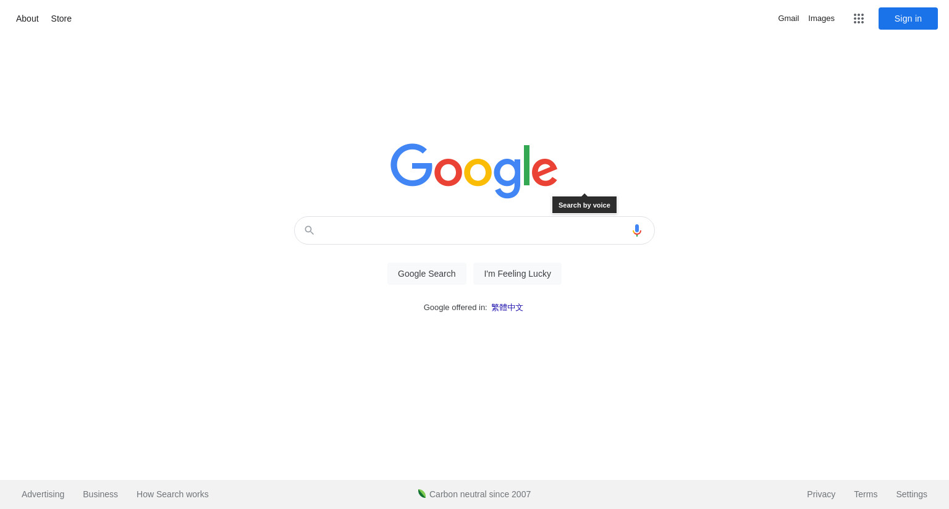The width and height of the screenshot is (949, 509).
Task: Click the Google Search button
Action: coord(427,274)
